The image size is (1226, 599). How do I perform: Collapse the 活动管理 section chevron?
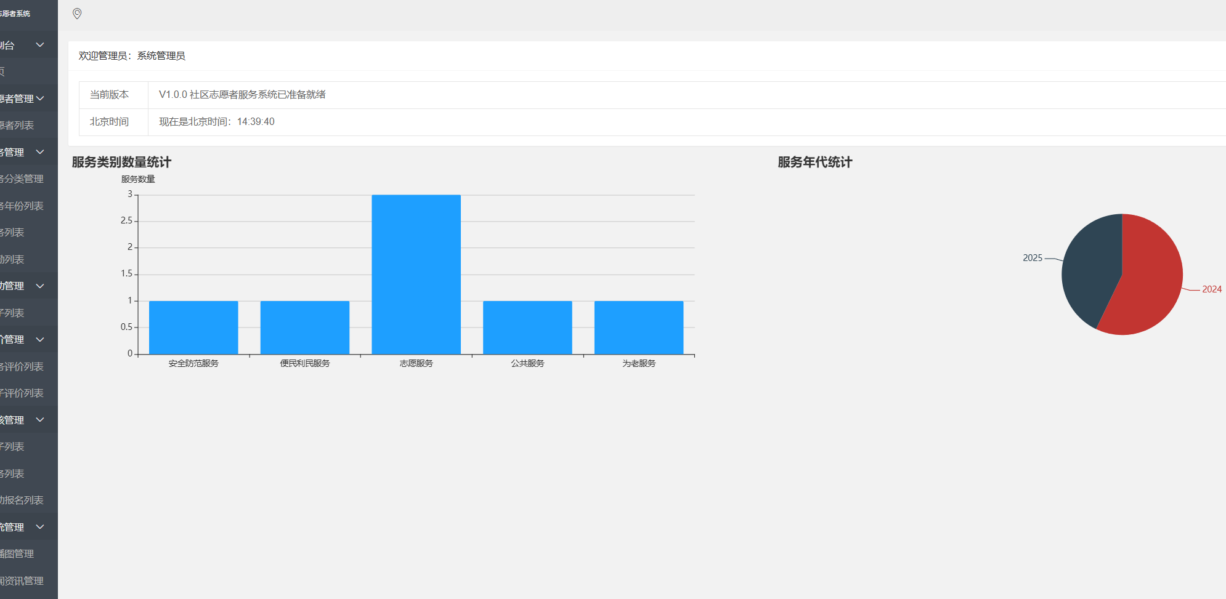pos(40,286)
